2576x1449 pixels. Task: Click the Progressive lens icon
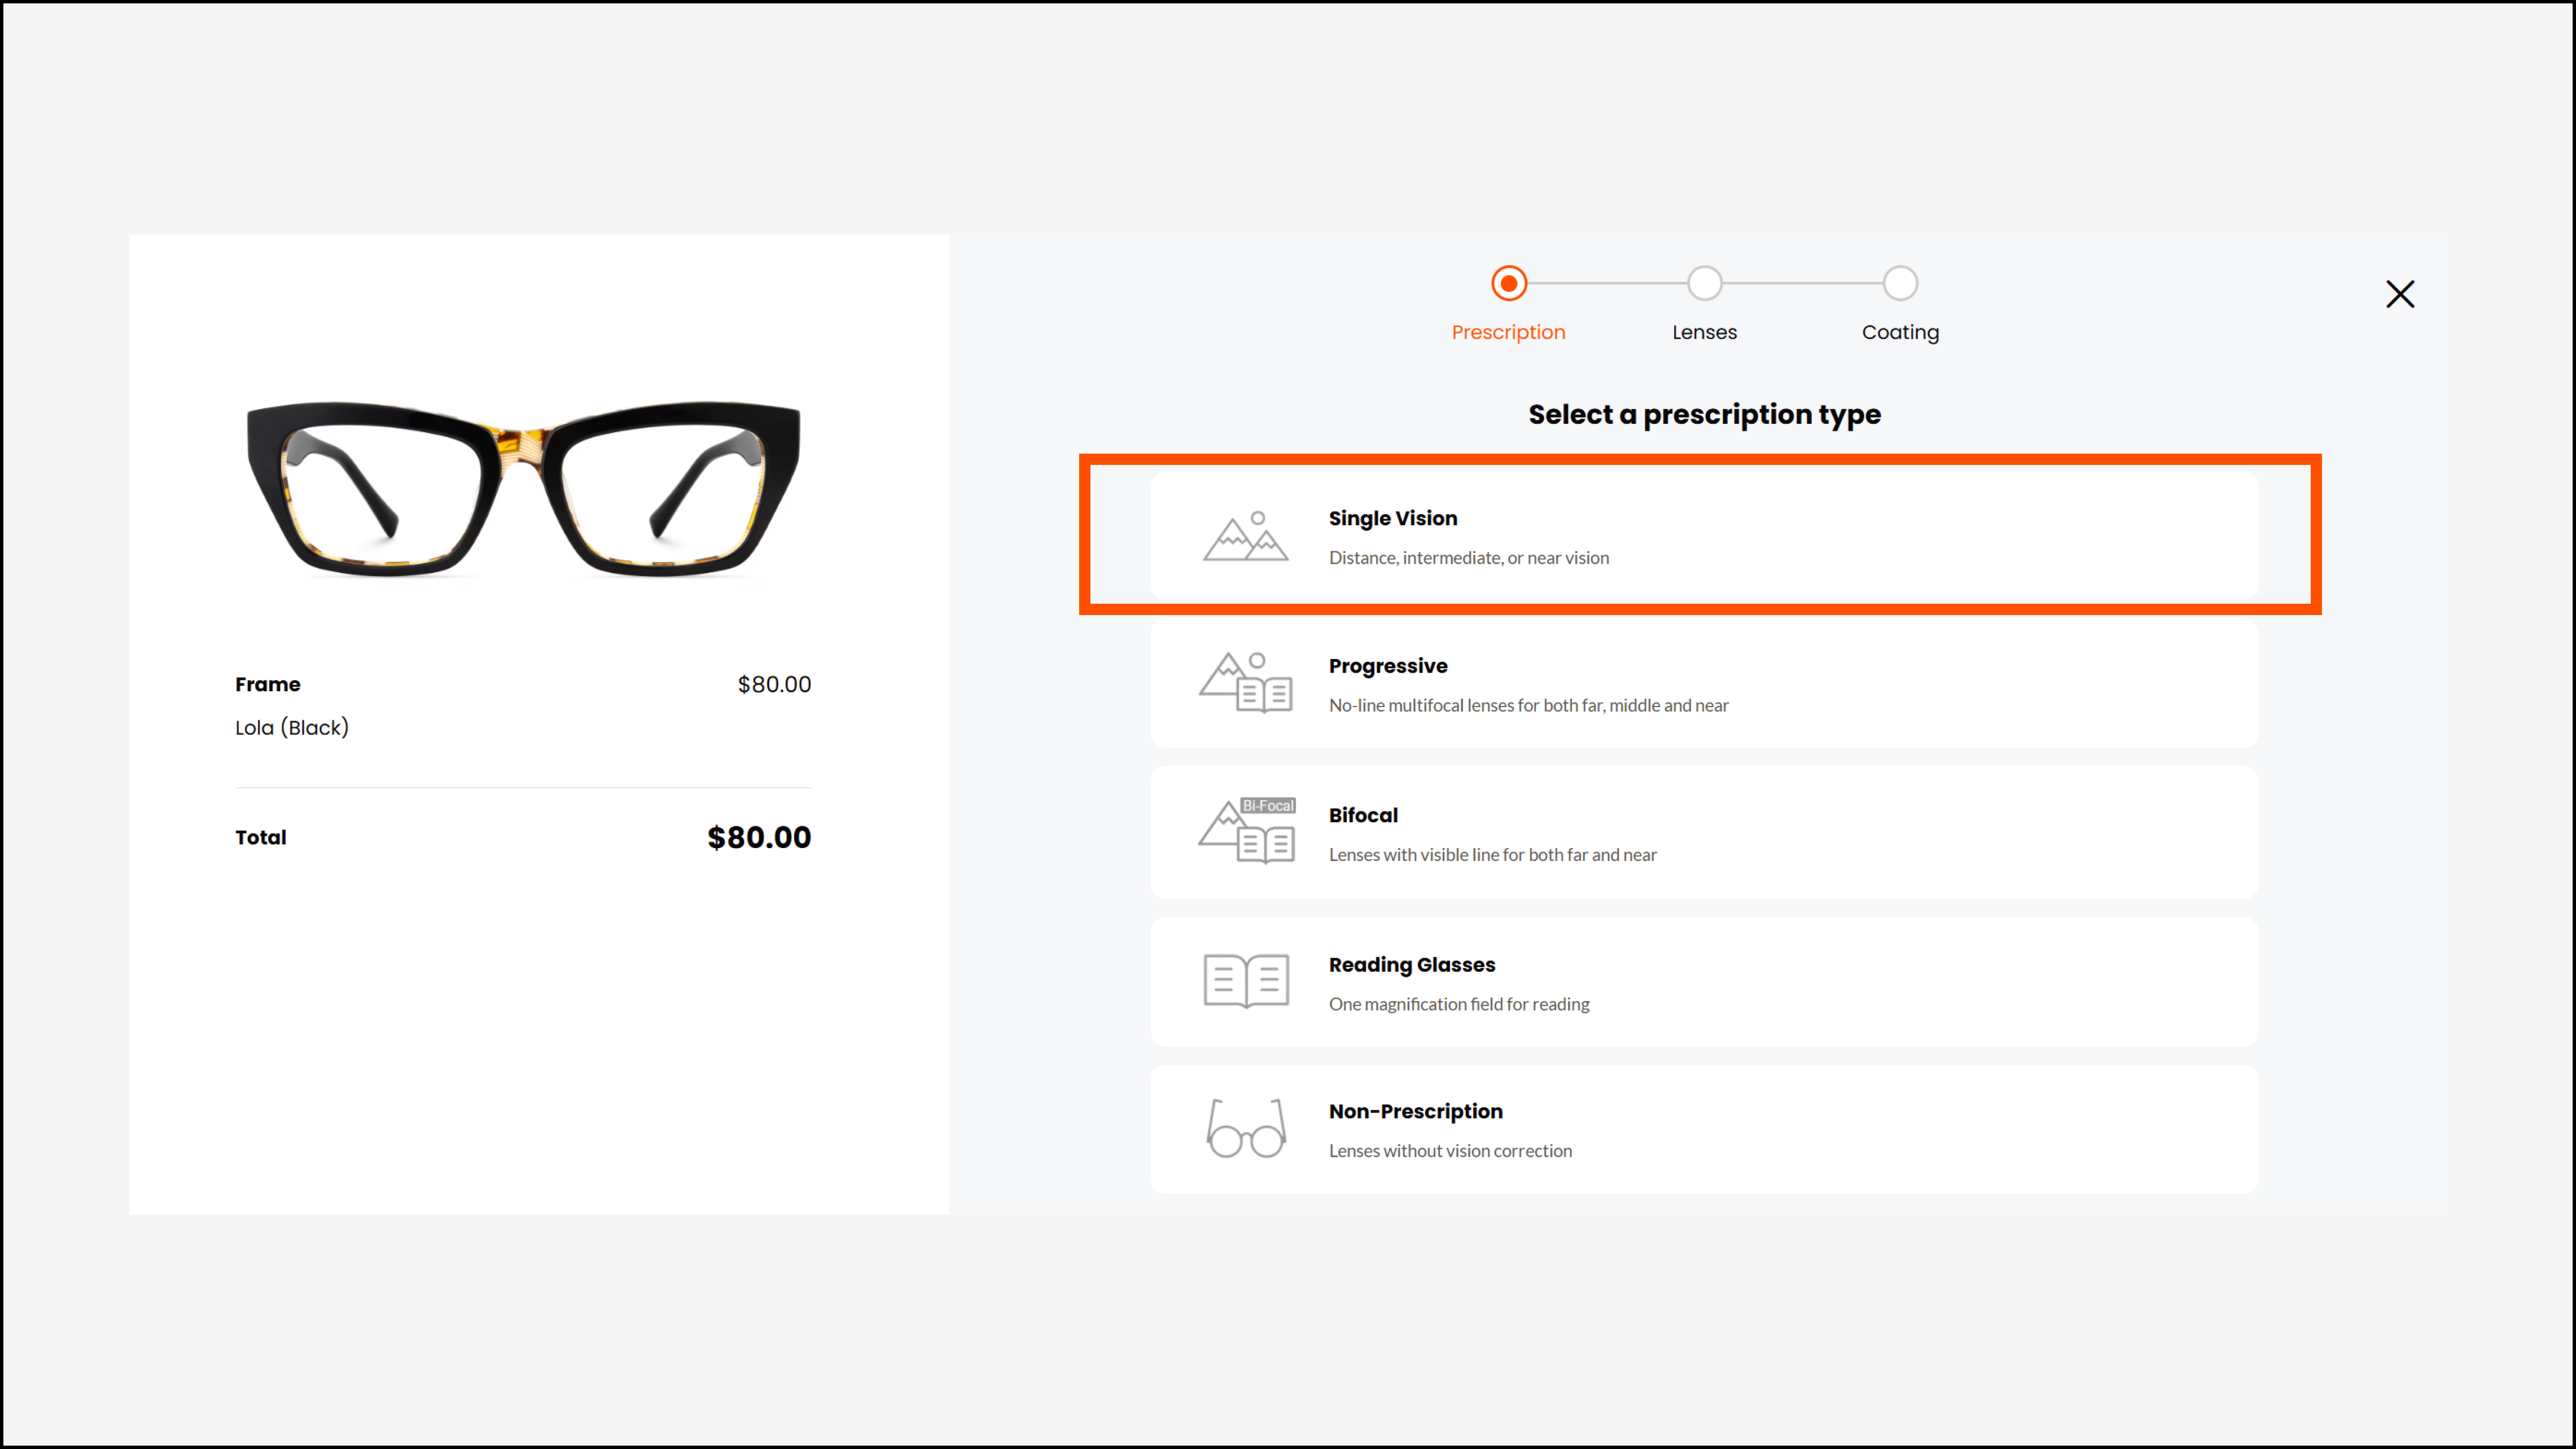[1245, 683]
